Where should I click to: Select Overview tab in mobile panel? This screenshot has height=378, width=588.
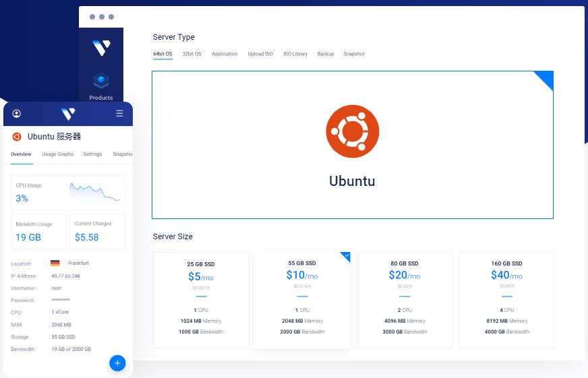pos(21,154)
